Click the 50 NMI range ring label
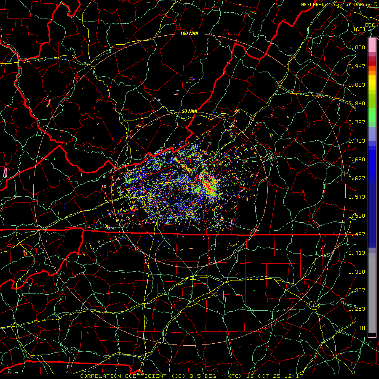The image size is (379, 379). pyautogui.click(x=189, y=111)
